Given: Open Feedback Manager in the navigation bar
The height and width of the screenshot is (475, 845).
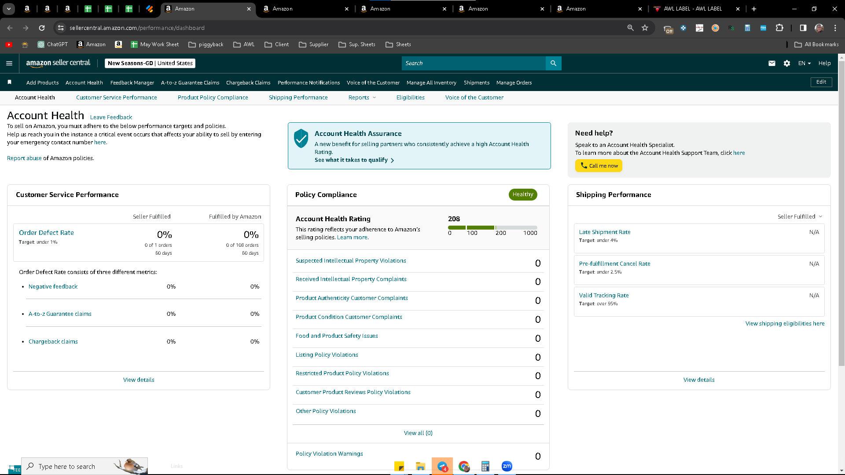Looking at the screenshot, I should click(132, 83).
